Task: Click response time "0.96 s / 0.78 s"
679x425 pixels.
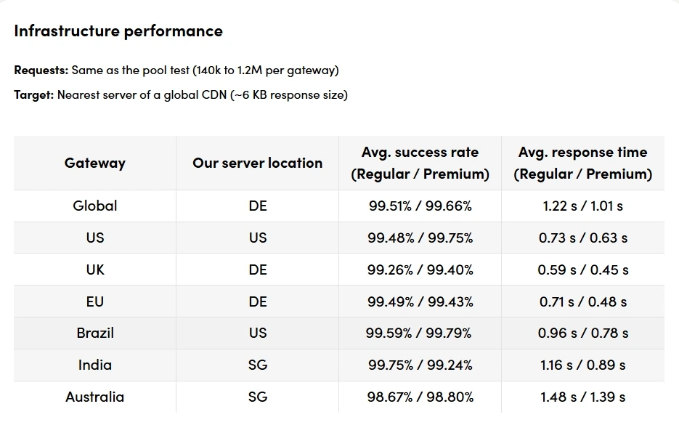Action: point(583,333)
